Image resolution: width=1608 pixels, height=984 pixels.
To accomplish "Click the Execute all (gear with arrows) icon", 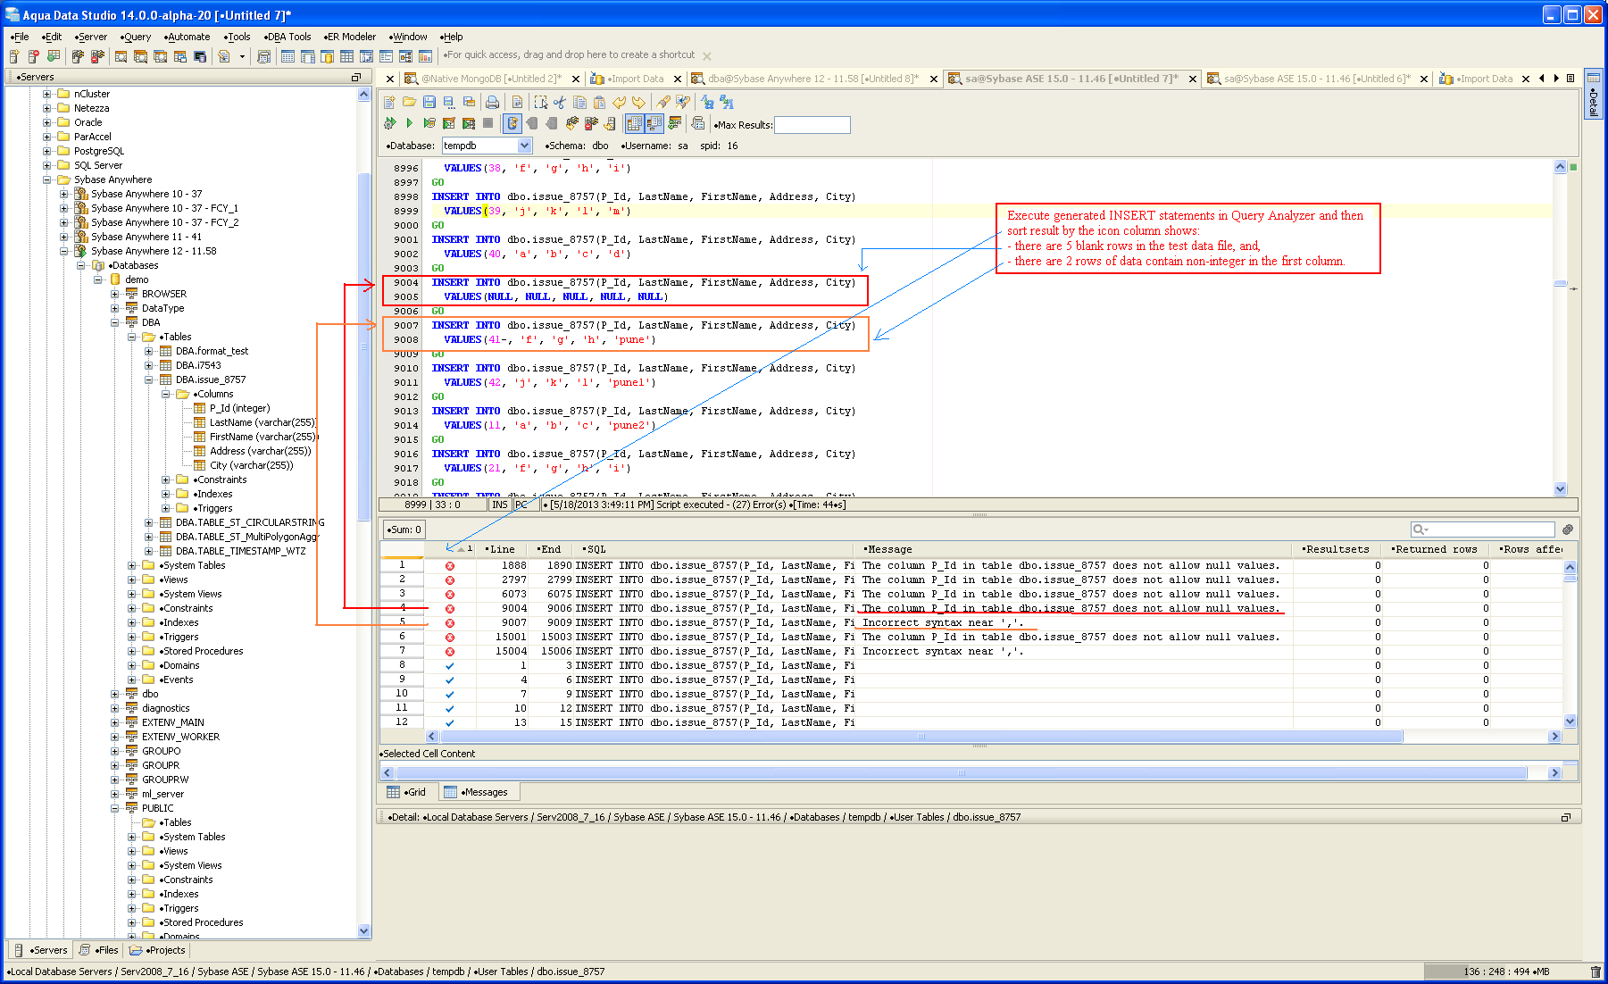I will [390, 123].
